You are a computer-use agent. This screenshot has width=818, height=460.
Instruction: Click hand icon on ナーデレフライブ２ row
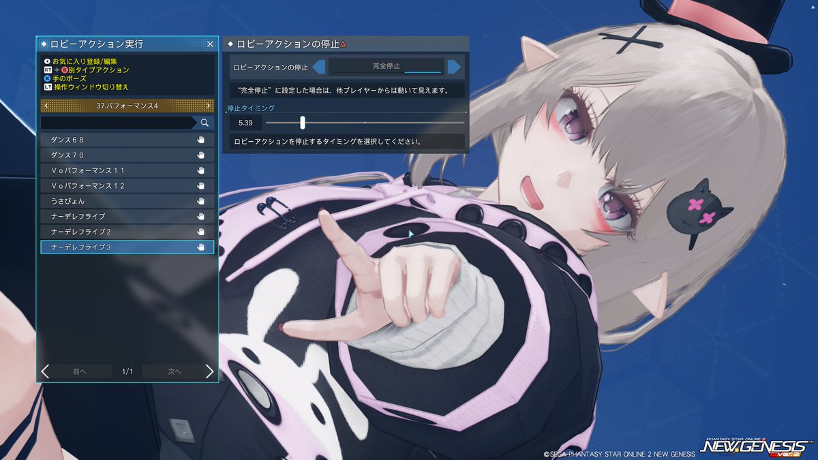click(201, 232)
